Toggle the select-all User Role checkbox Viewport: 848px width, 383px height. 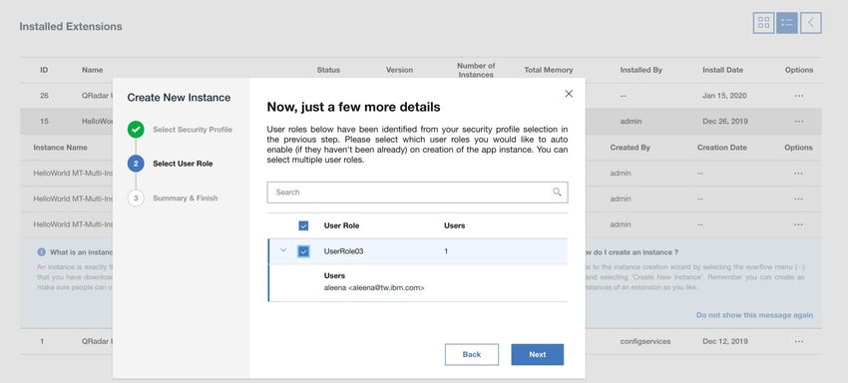[x=303, y=225]
